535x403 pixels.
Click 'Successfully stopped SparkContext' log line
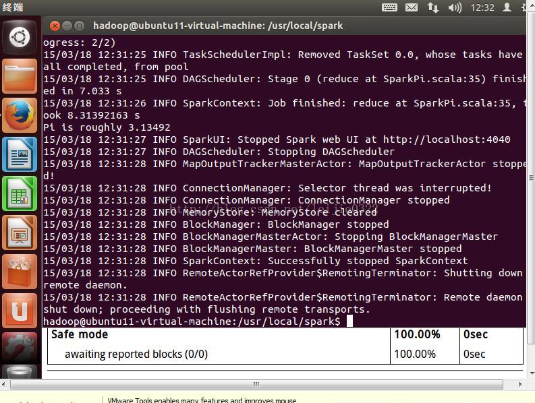point(368,261)
